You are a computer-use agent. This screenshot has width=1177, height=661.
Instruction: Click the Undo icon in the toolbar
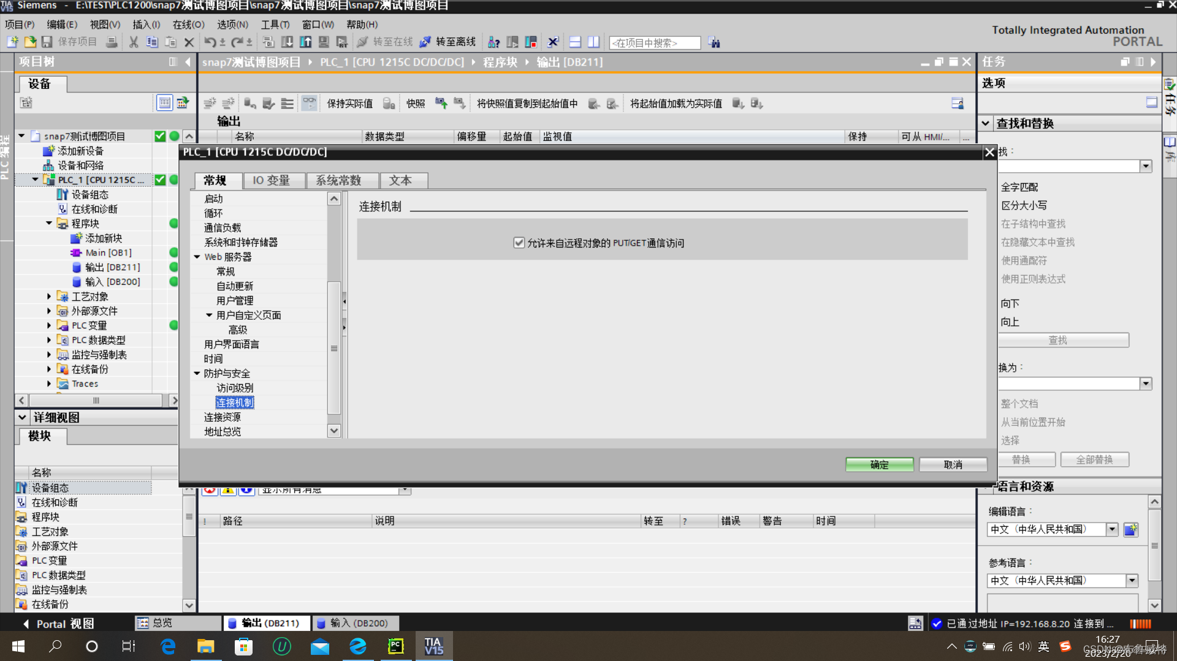210,42
